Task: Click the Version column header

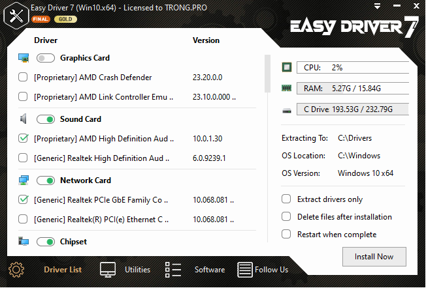Action: click(206, 40)
